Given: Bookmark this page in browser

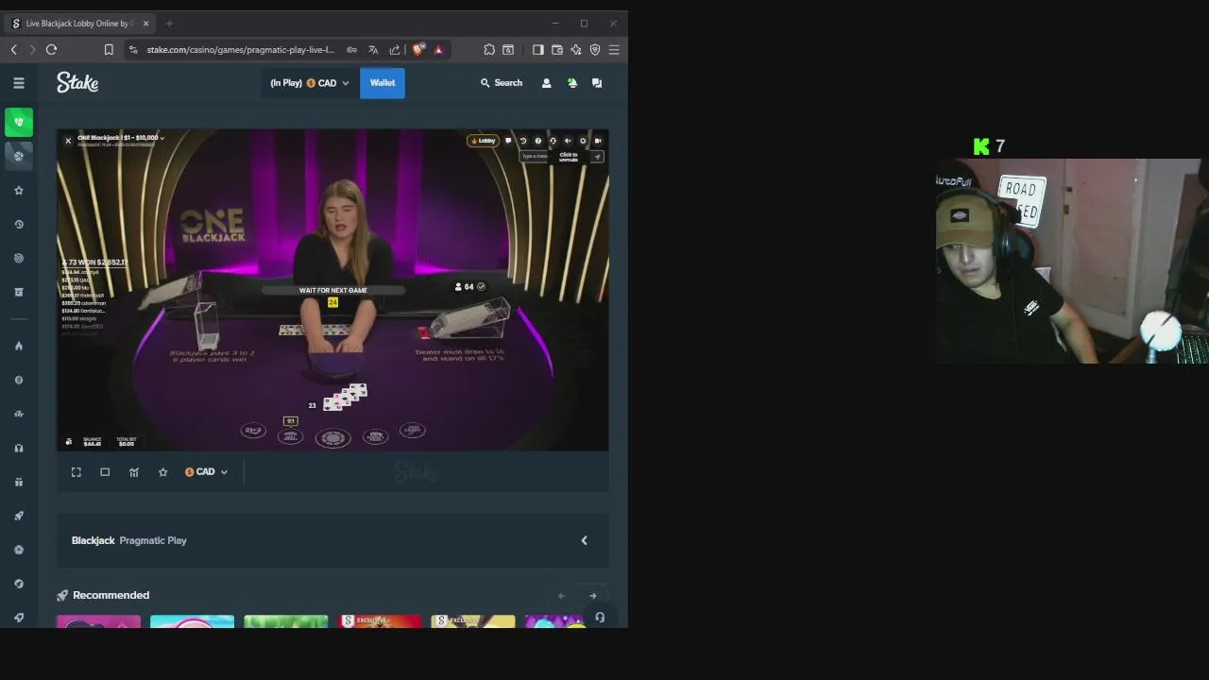Looking at the screenshot, I should point(109,49).
